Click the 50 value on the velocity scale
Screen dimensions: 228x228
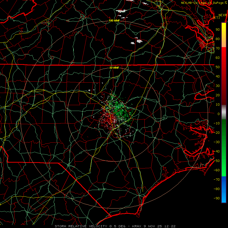(218, 67)
